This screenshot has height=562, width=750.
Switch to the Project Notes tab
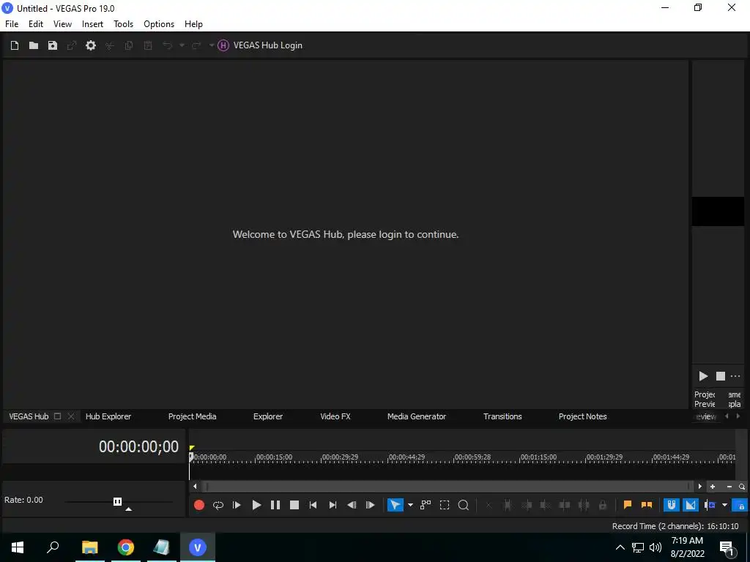pyautogui.click(x=582, y=416)
